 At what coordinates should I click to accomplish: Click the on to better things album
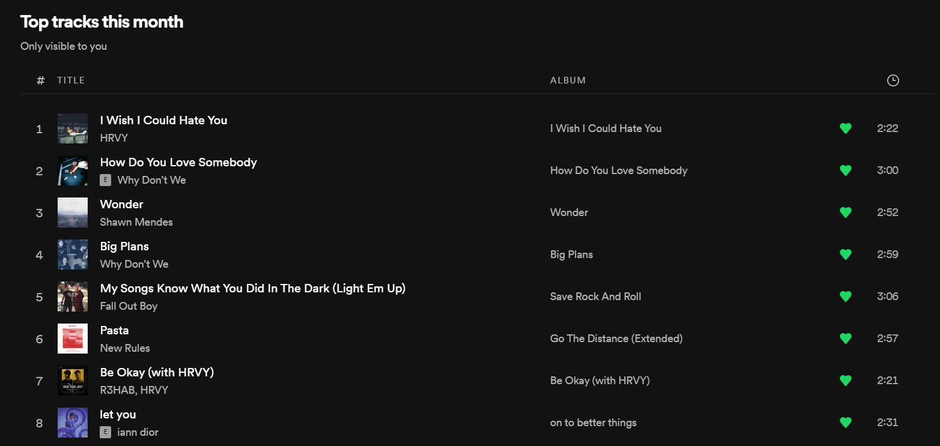click(593, 423)
